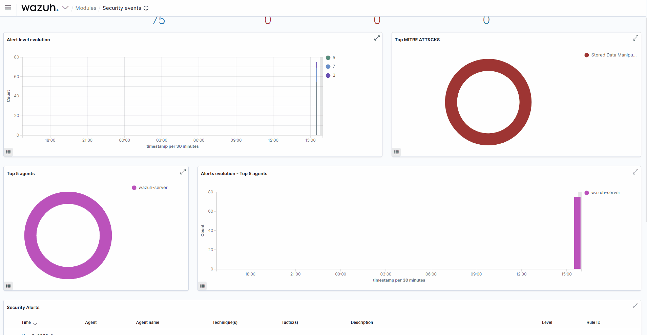Open the data inspector on Top MITRE ATT&CKS
Screen dimensions: 647x335
396,152
